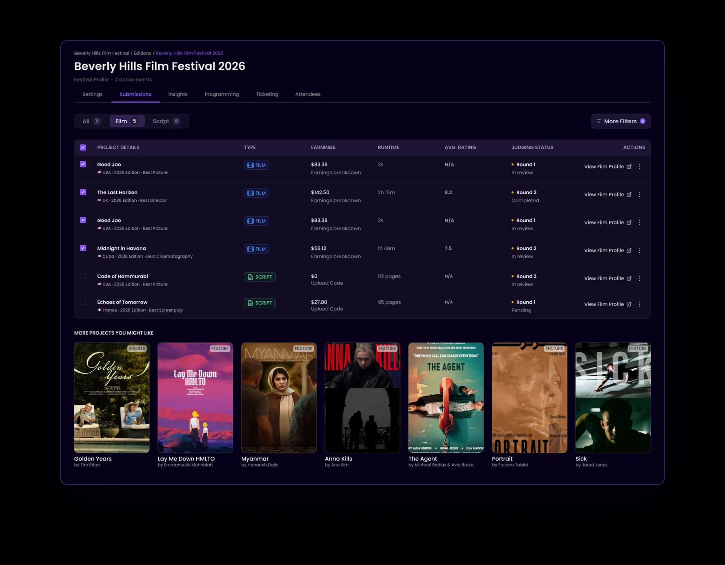
Task: Open the Programming tab
Action: pos(222,94)
